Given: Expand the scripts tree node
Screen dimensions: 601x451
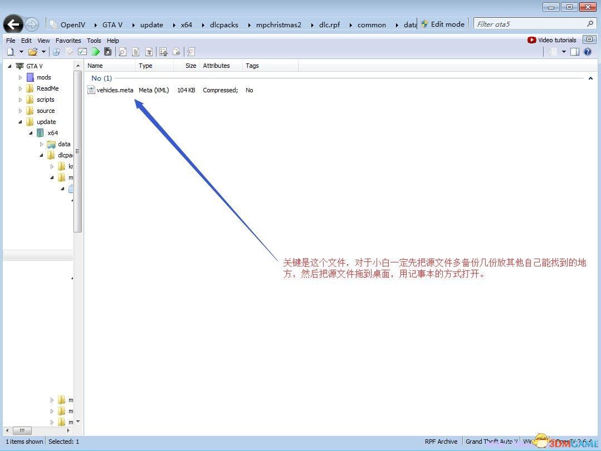Looking at the screenshot, I should click(x=20, y=100).
